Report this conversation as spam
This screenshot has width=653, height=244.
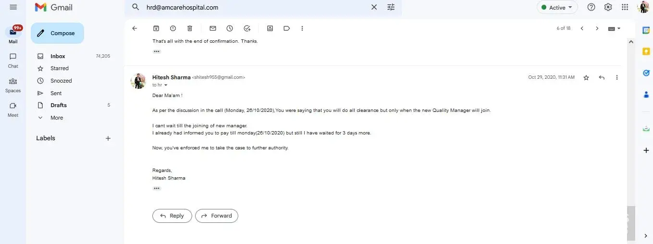point(173,28)
